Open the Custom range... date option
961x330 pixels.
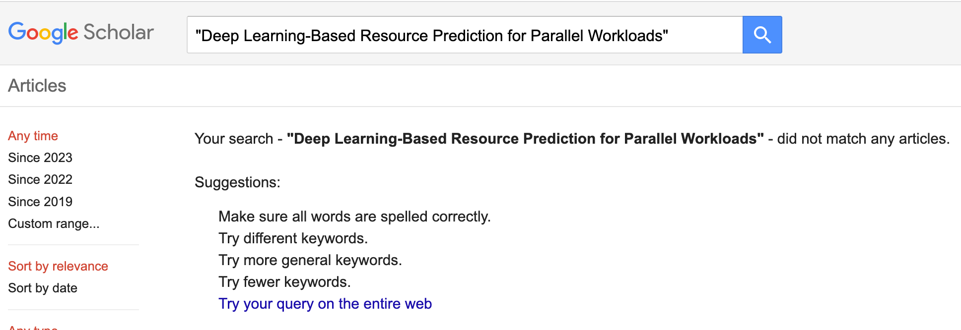click(54, 223)
